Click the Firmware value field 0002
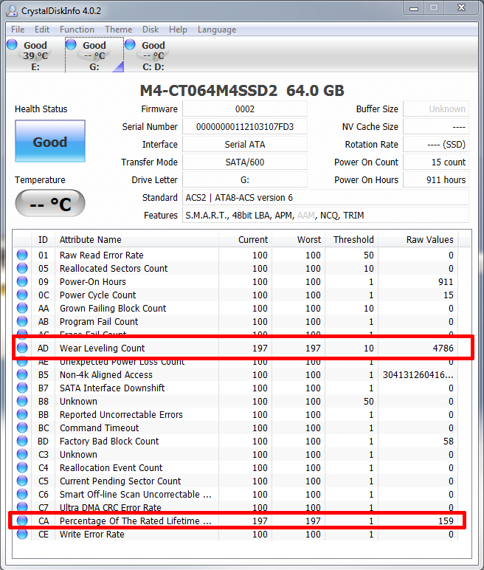The width and height of the screenshot is (484, 570). pyautogui.click(x=245, y=109)
